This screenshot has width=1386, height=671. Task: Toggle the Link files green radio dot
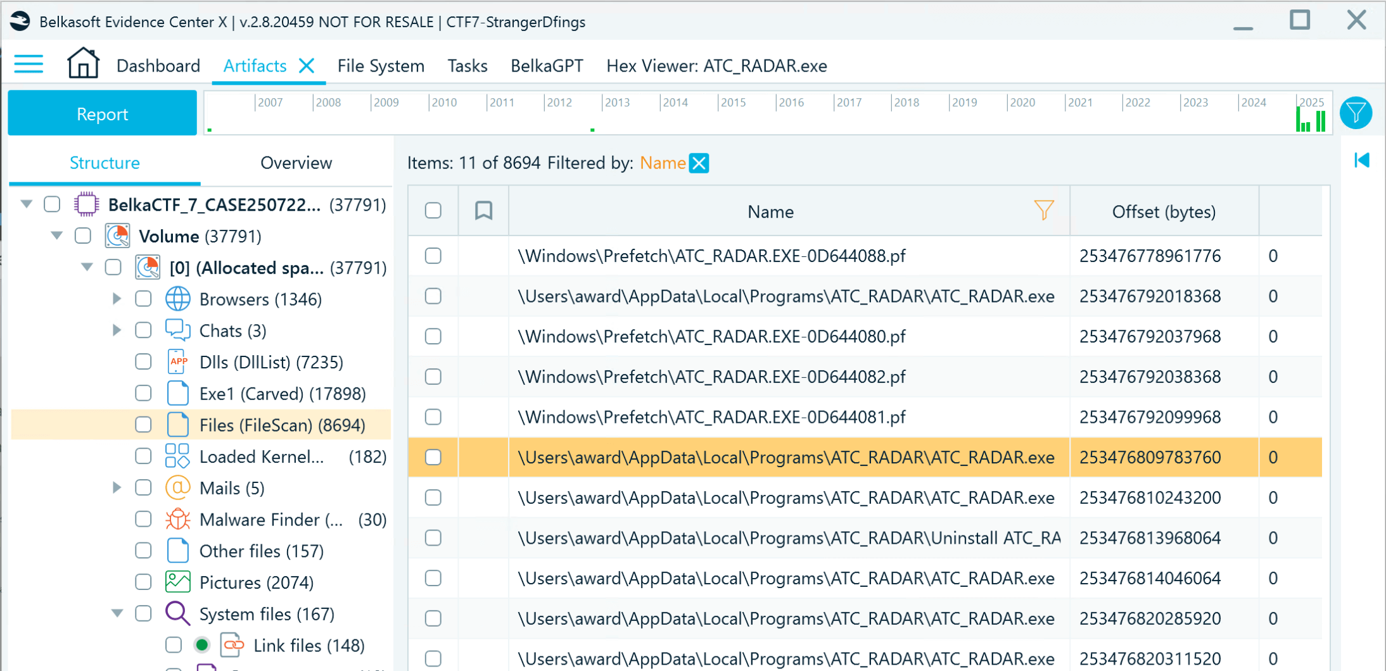tap(202, 645)
